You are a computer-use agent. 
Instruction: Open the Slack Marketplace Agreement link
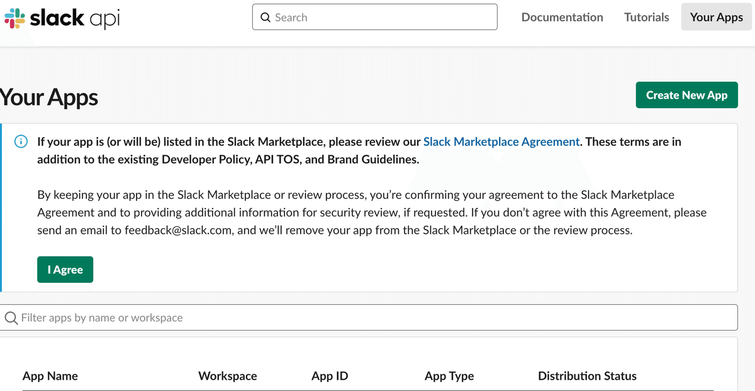coord(501,141)
